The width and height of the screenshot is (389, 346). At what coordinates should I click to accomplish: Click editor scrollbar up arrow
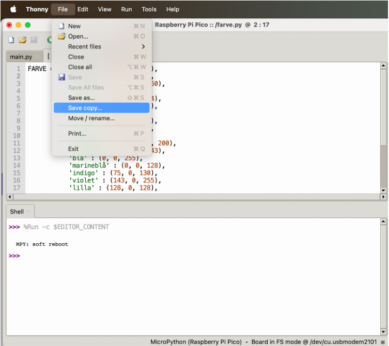[383, 66]
